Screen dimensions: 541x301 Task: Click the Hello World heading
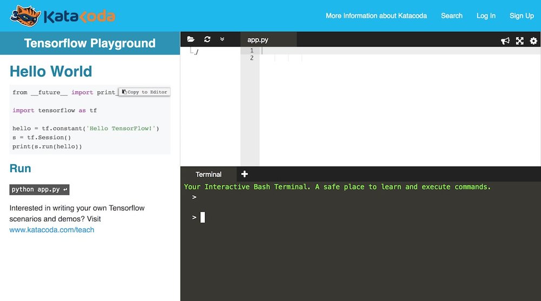51,72
